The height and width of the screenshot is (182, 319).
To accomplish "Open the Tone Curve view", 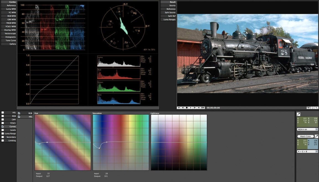I will coord(9,40).
